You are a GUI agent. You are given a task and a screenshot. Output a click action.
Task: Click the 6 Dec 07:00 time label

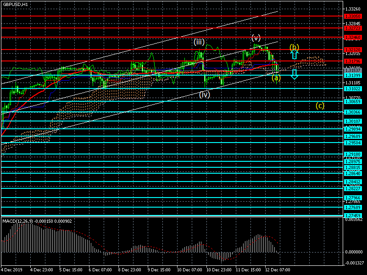pos(100,269)
